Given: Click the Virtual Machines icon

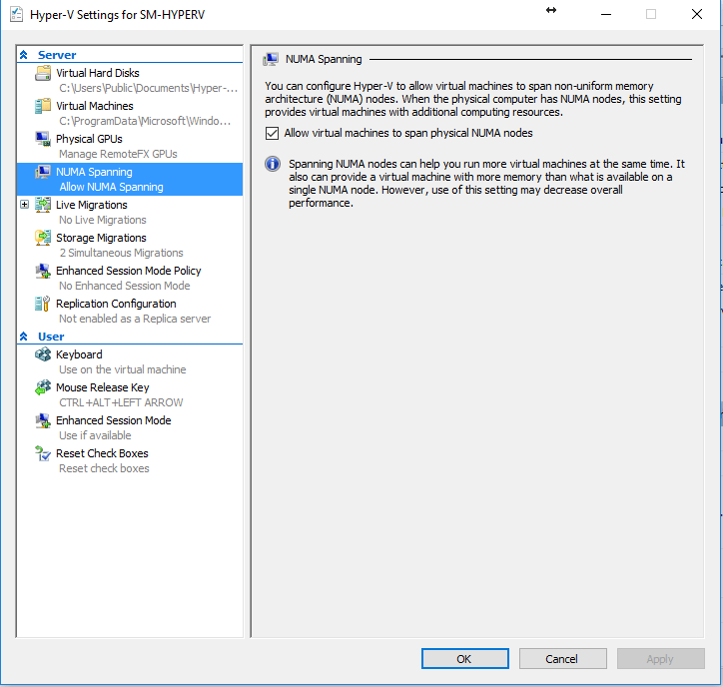Looking at the screenshot, I should (x=43, y=106).
